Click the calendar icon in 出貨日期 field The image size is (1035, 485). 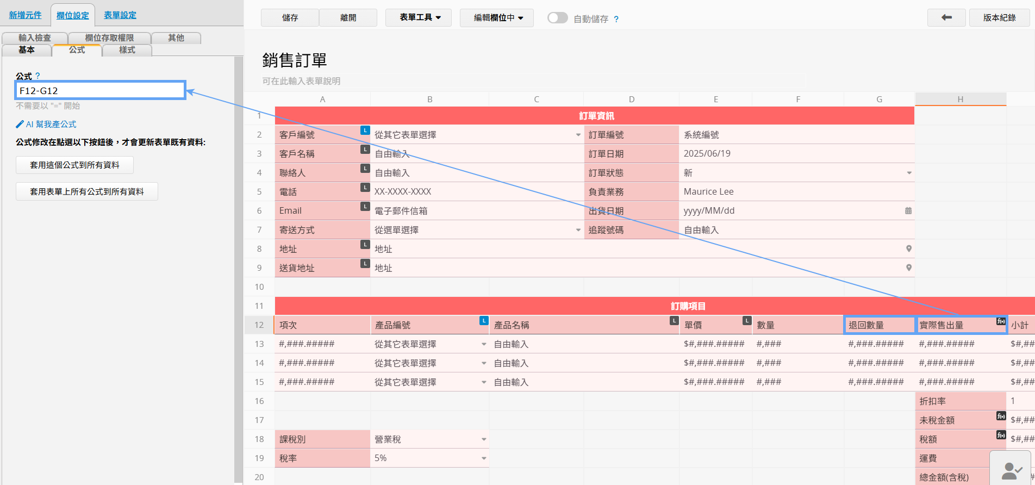pos(908,210)
